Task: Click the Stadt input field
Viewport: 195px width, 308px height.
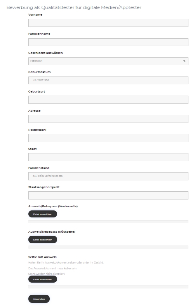Action: click(108, 157)
